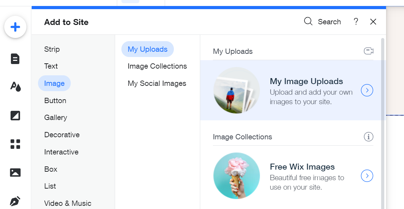Open the Add Apps grid icon

pos(15,144)
